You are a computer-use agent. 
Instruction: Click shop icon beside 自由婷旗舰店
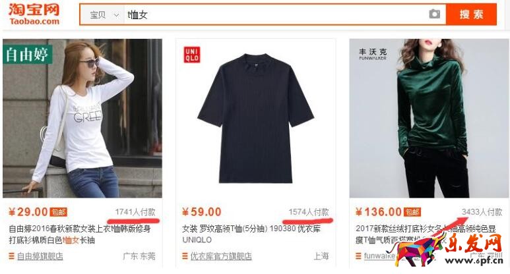coord(11,256)
